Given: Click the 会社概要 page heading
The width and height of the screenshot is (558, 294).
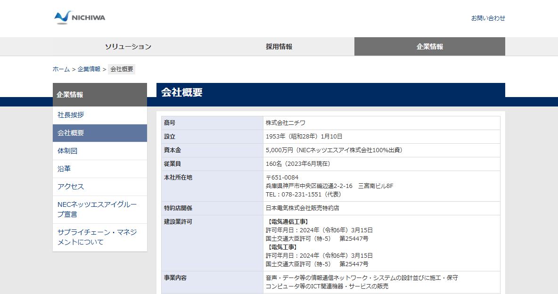Looking at the screenshot, I should tap(182, 92).
